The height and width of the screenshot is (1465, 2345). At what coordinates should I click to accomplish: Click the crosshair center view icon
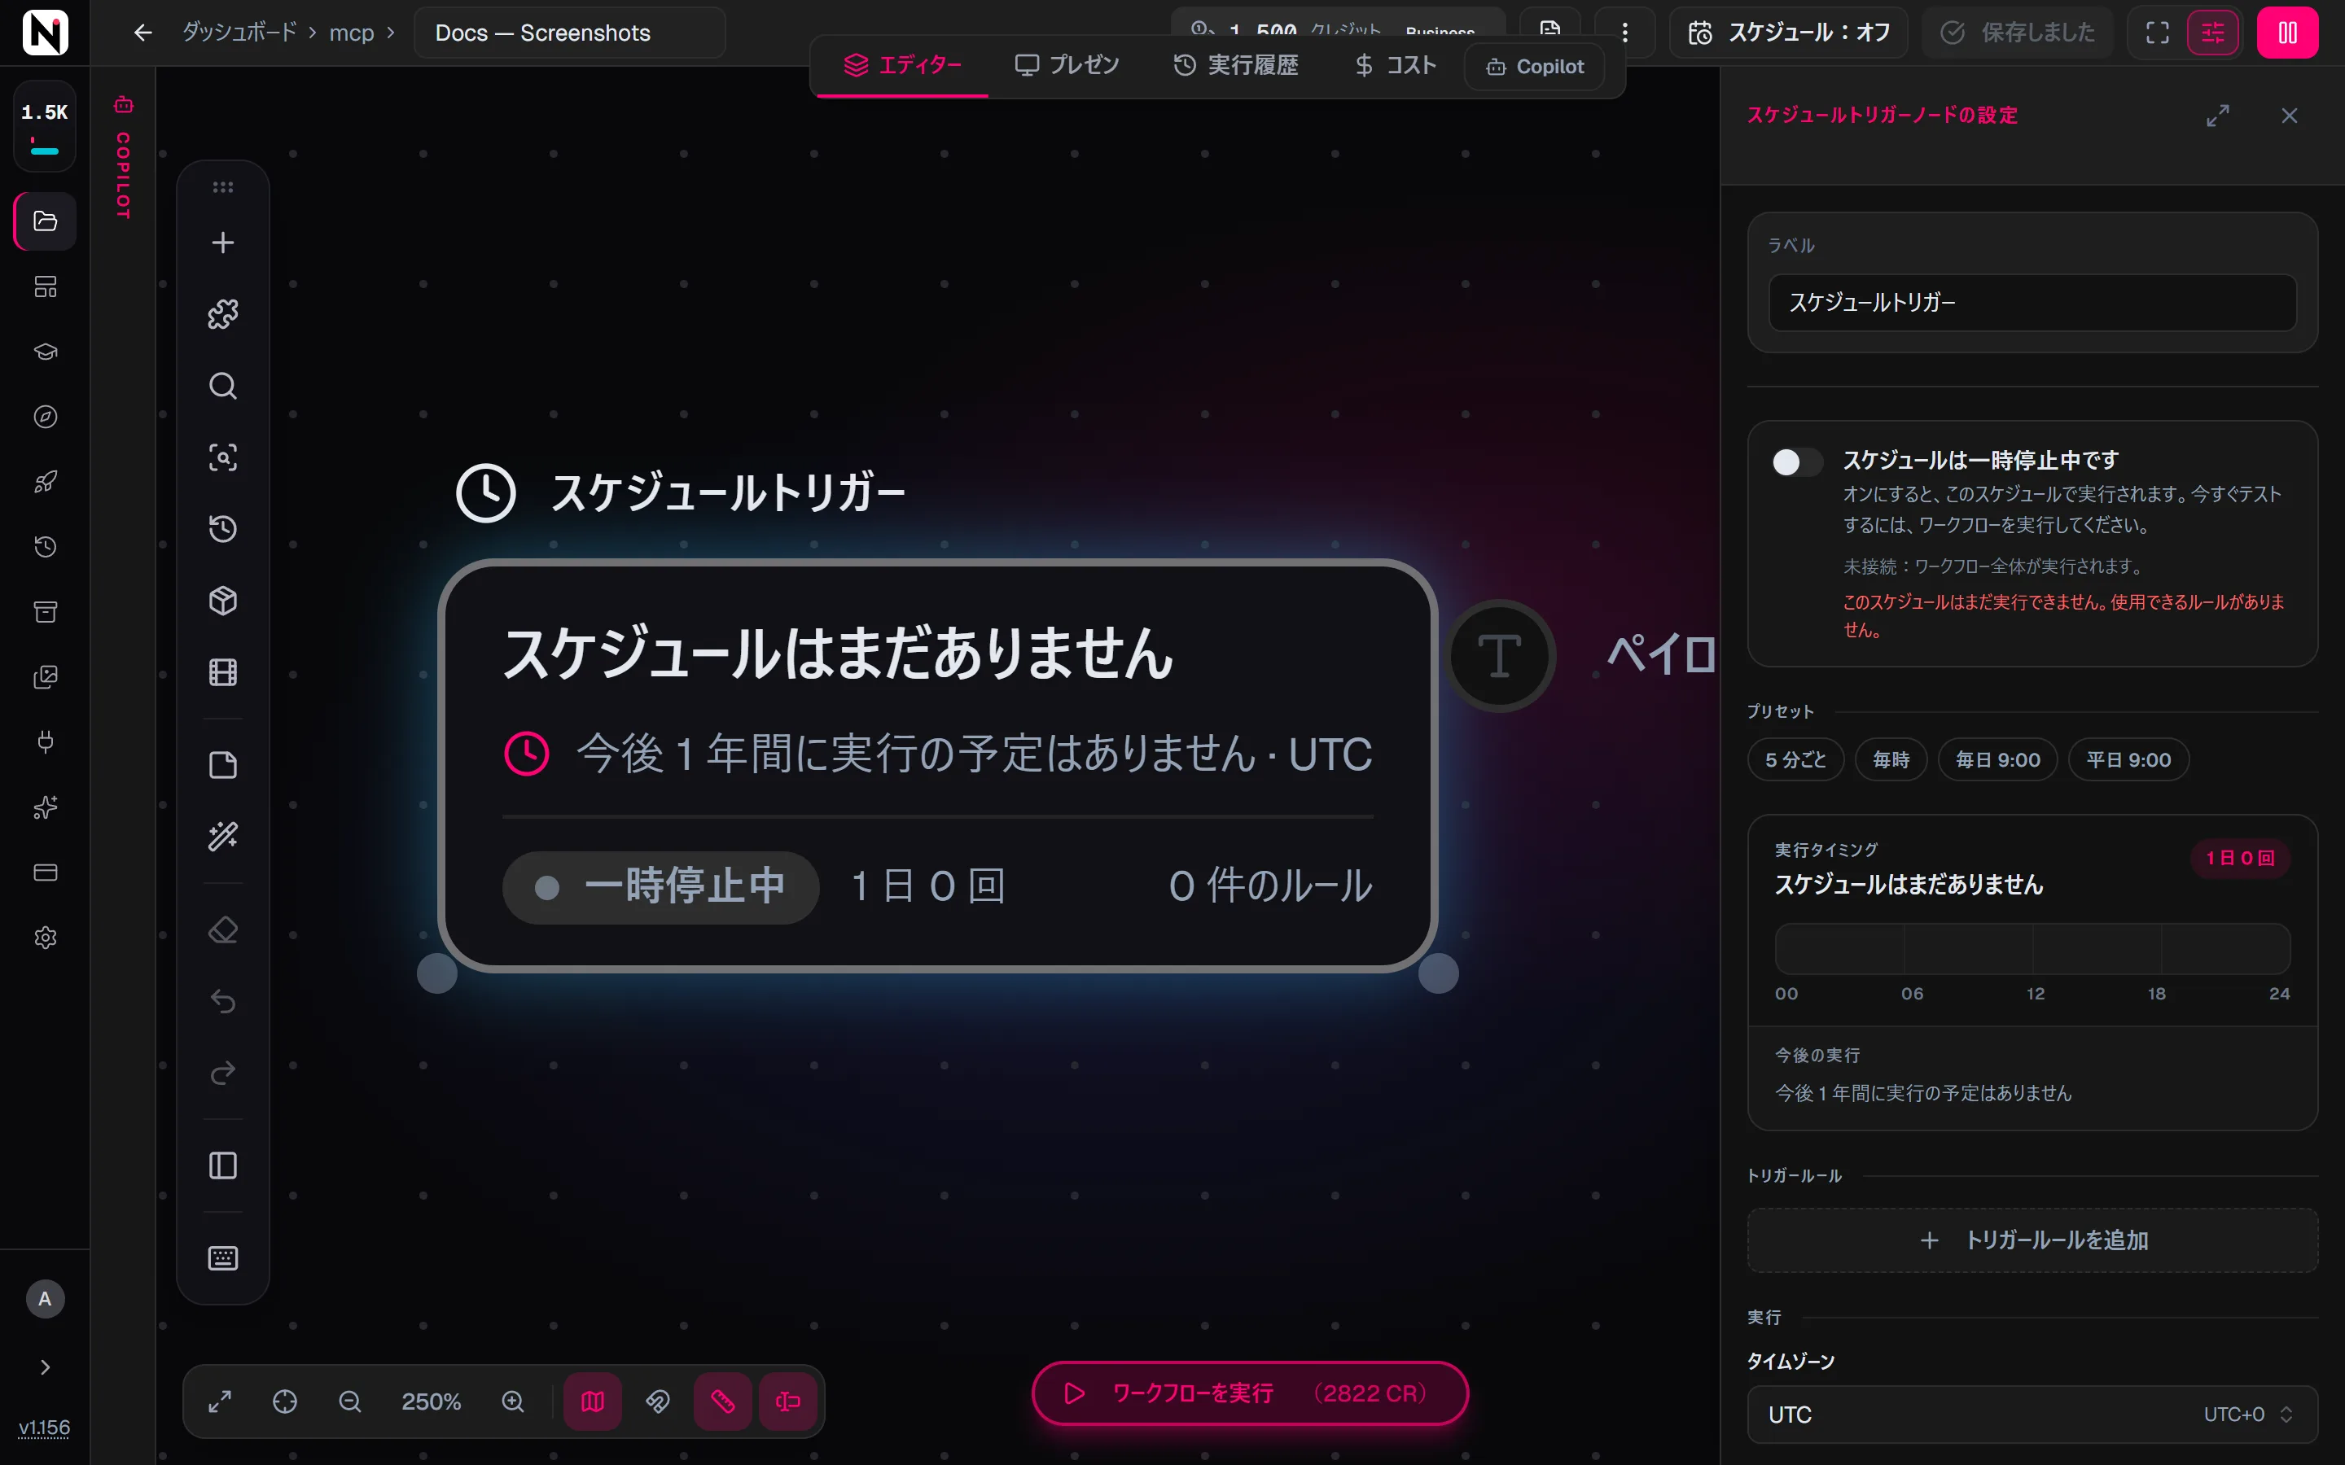[x=285, y=1401]
